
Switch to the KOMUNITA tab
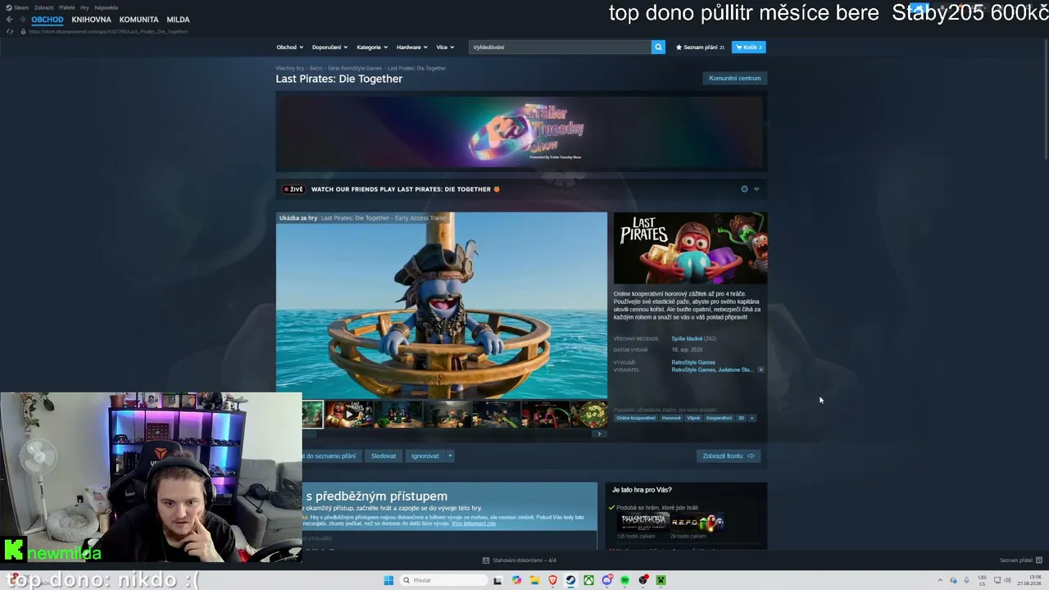139,20
